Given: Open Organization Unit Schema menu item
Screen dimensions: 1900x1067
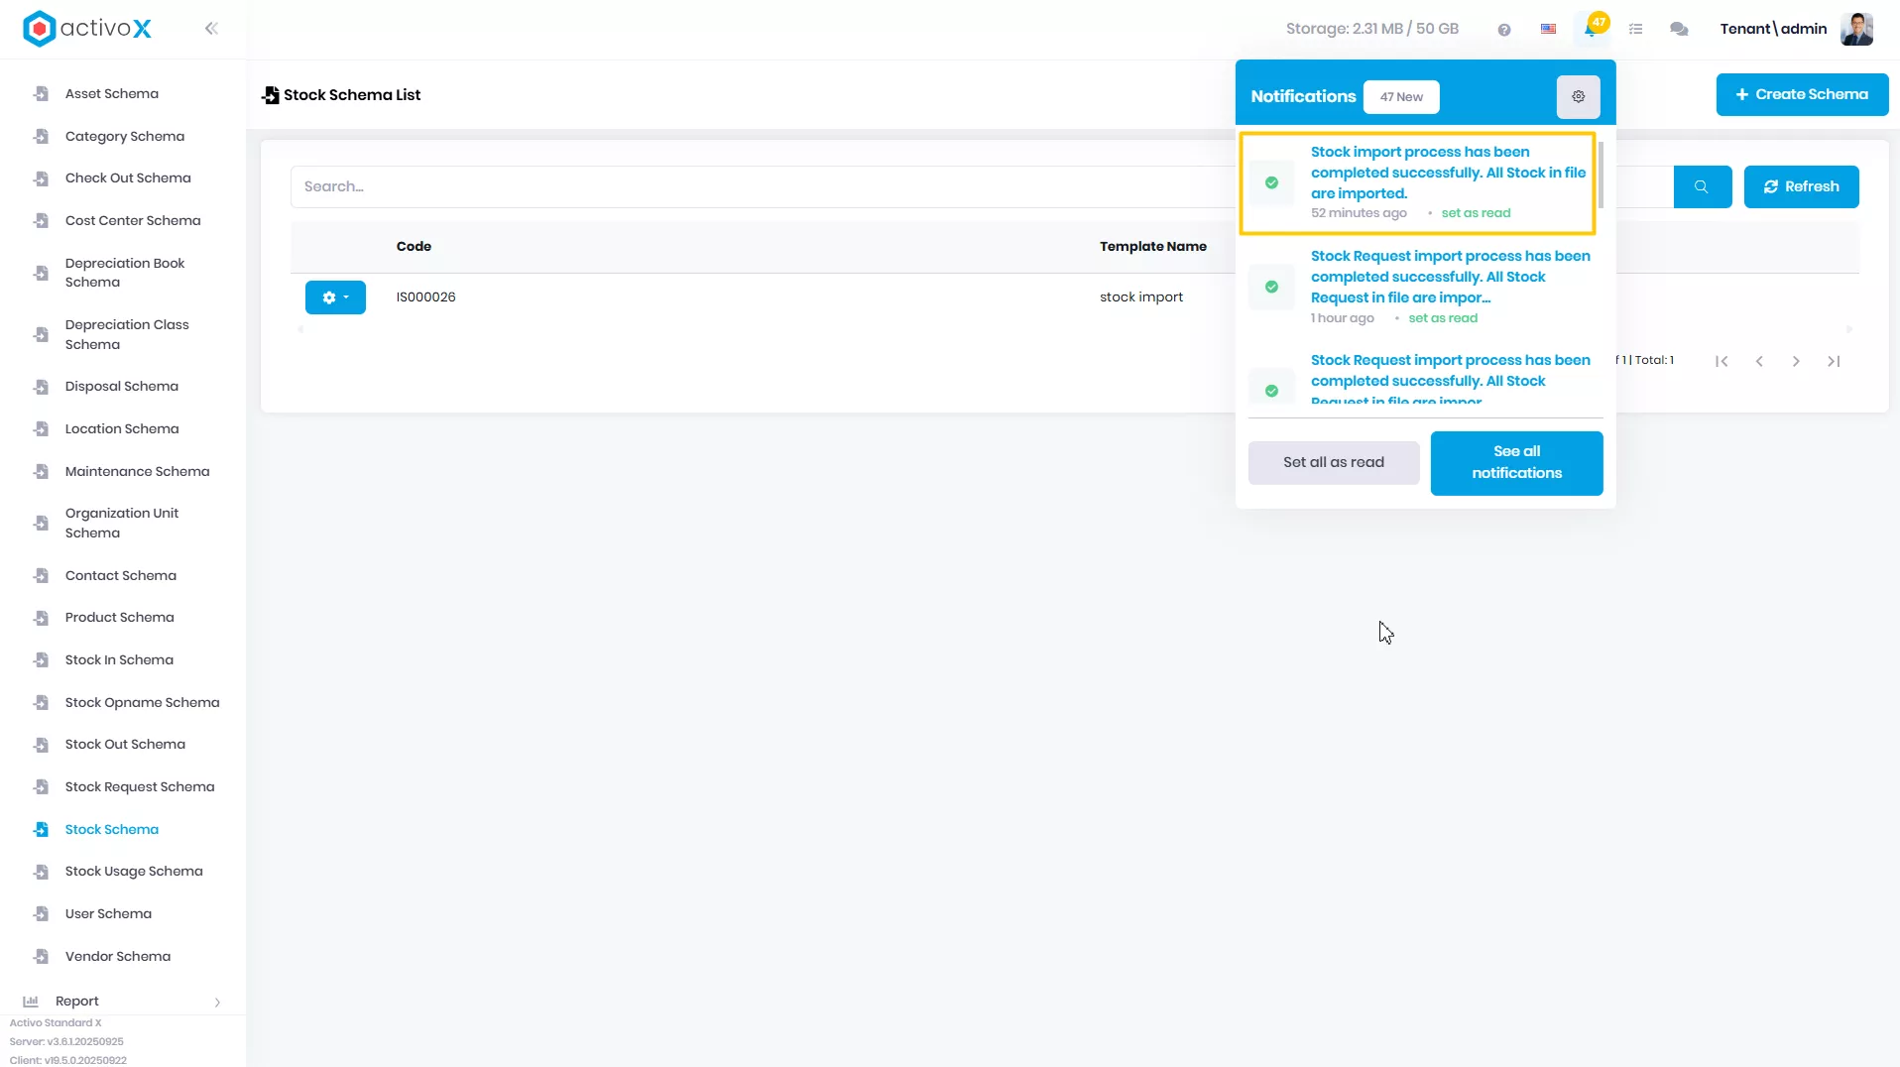Looking at the screenshot, I should click(124, 523).
